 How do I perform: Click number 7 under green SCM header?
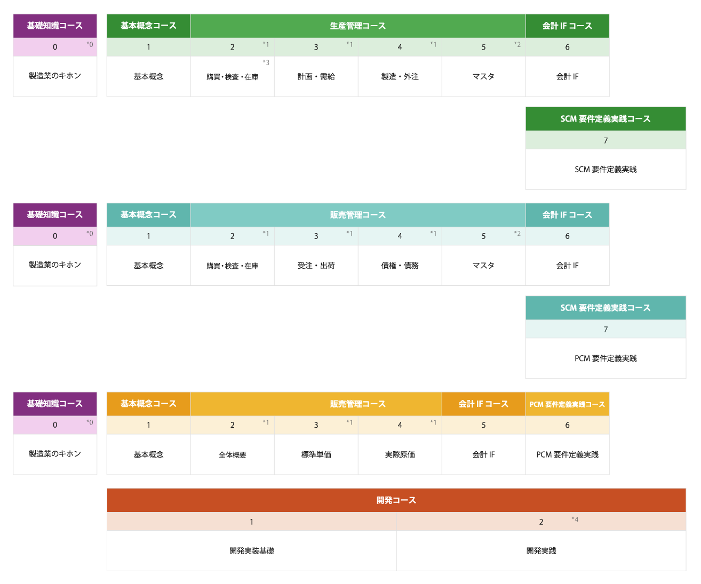(606, 141)
